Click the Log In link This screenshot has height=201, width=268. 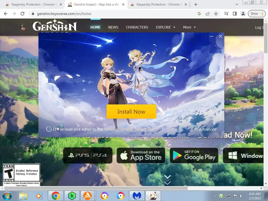[x=259, y=27]
